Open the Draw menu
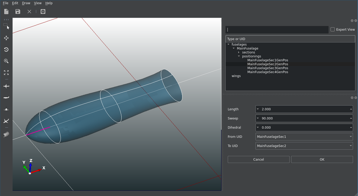358x196 pixels. click(x=26, y=3)
